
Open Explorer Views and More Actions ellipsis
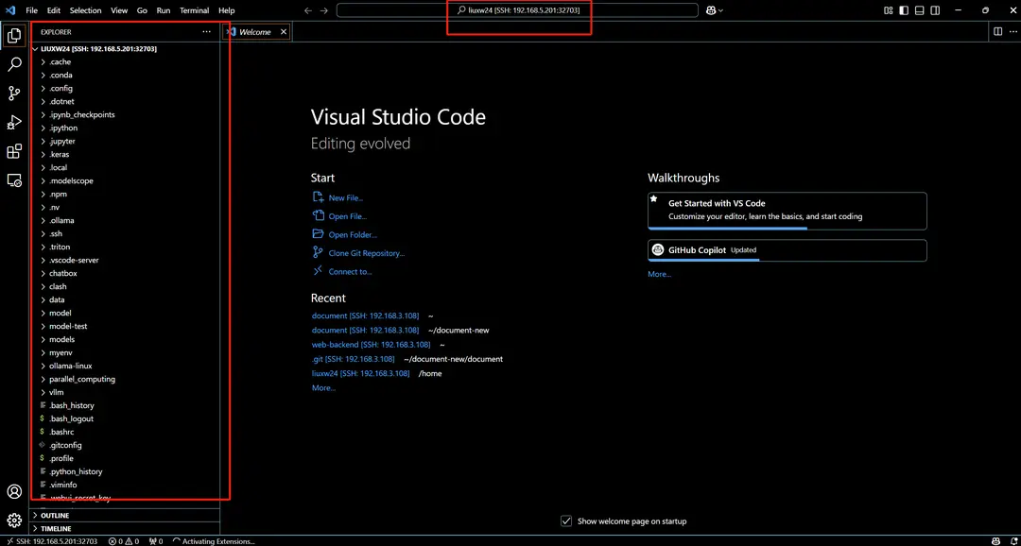click(x=206, y=31)
